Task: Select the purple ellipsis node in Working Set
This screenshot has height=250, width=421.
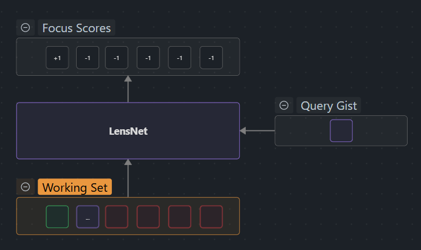Action: click(x=88, y=217)
